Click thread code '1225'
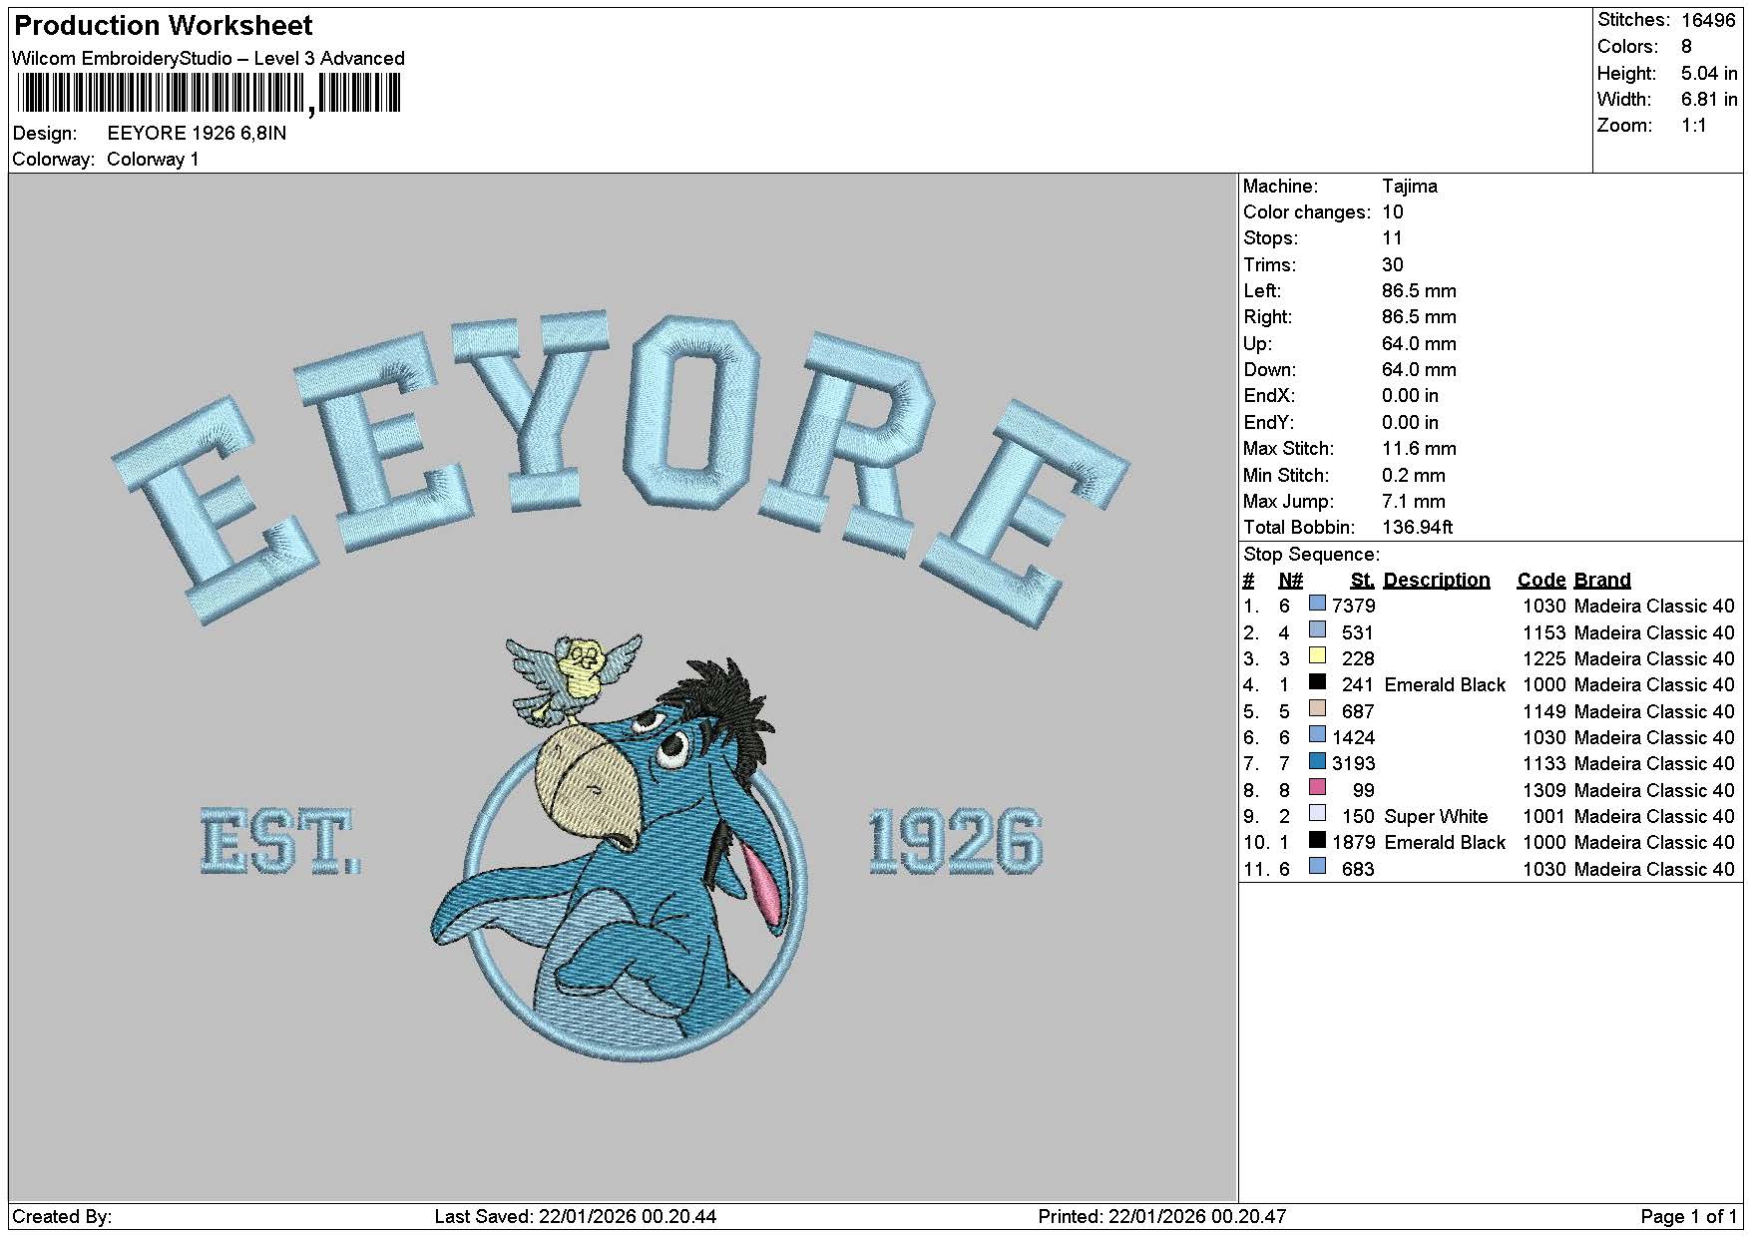Image resolution: width=1751 pixels, height=1237 pixels. (1543, 658)
